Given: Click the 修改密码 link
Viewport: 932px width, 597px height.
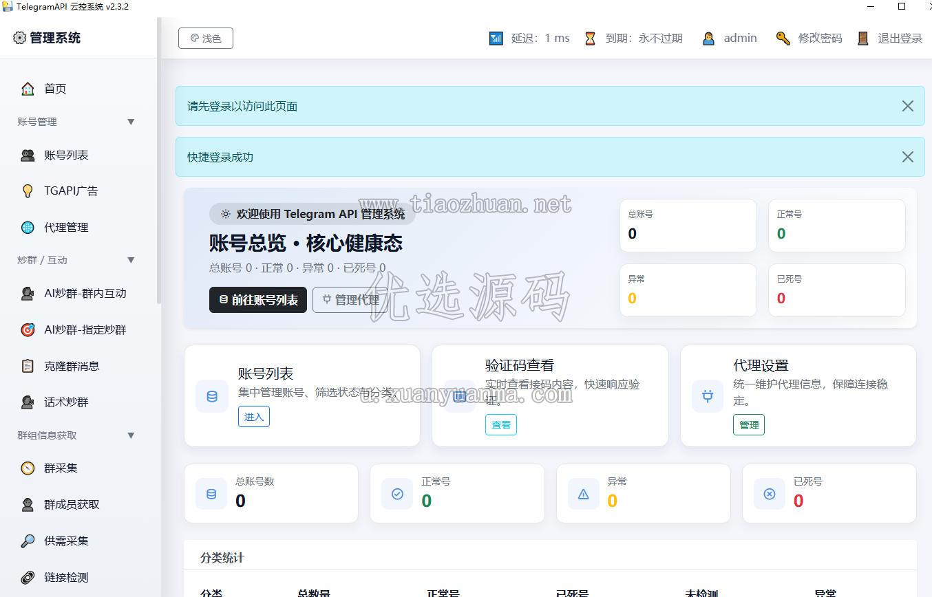Looking at the screenshot, I should pyautogui.click(x=820, y=39).
